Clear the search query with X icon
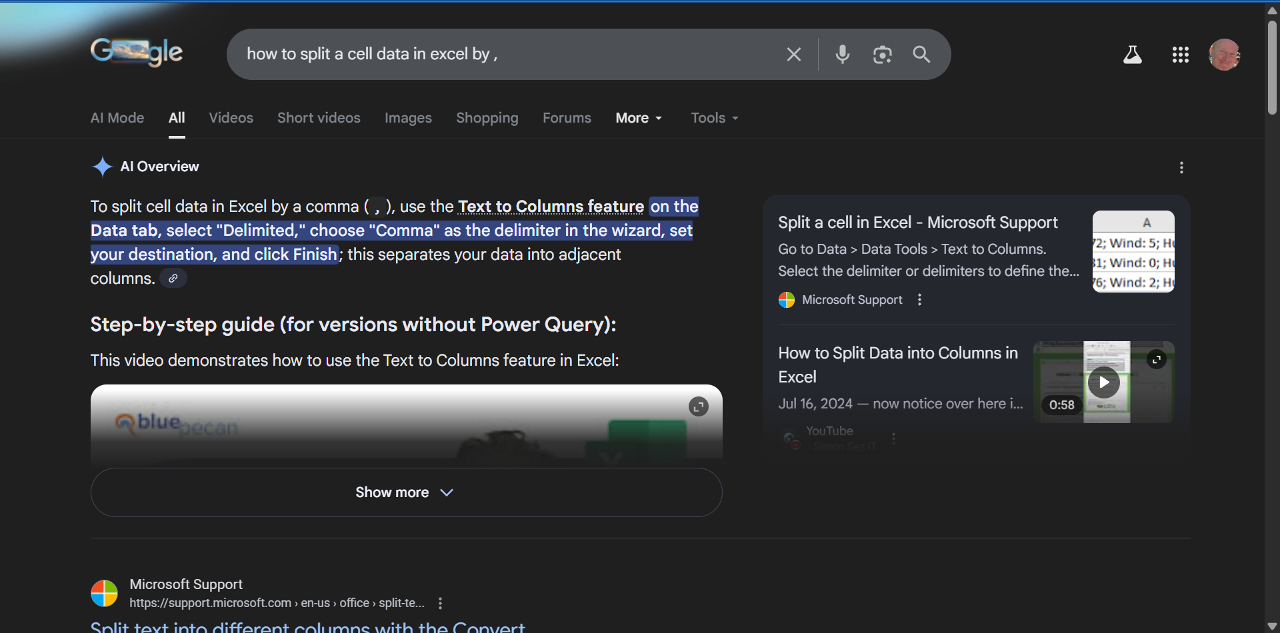 (793, 55)
